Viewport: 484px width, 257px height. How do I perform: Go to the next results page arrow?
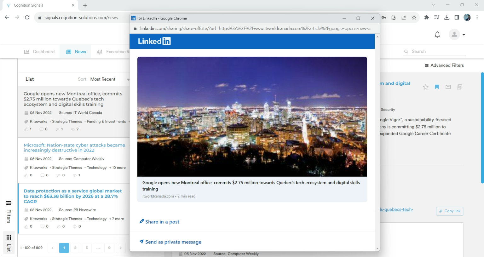tap(121, 248)
